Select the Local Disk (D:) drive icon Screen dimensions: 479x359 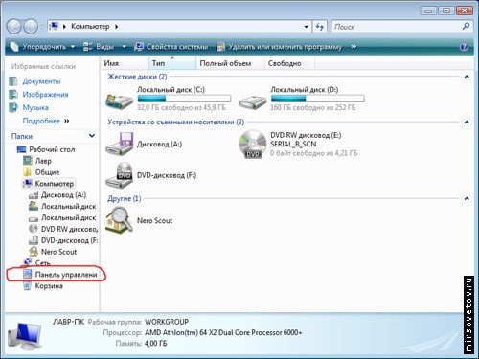tap(253, 101)
